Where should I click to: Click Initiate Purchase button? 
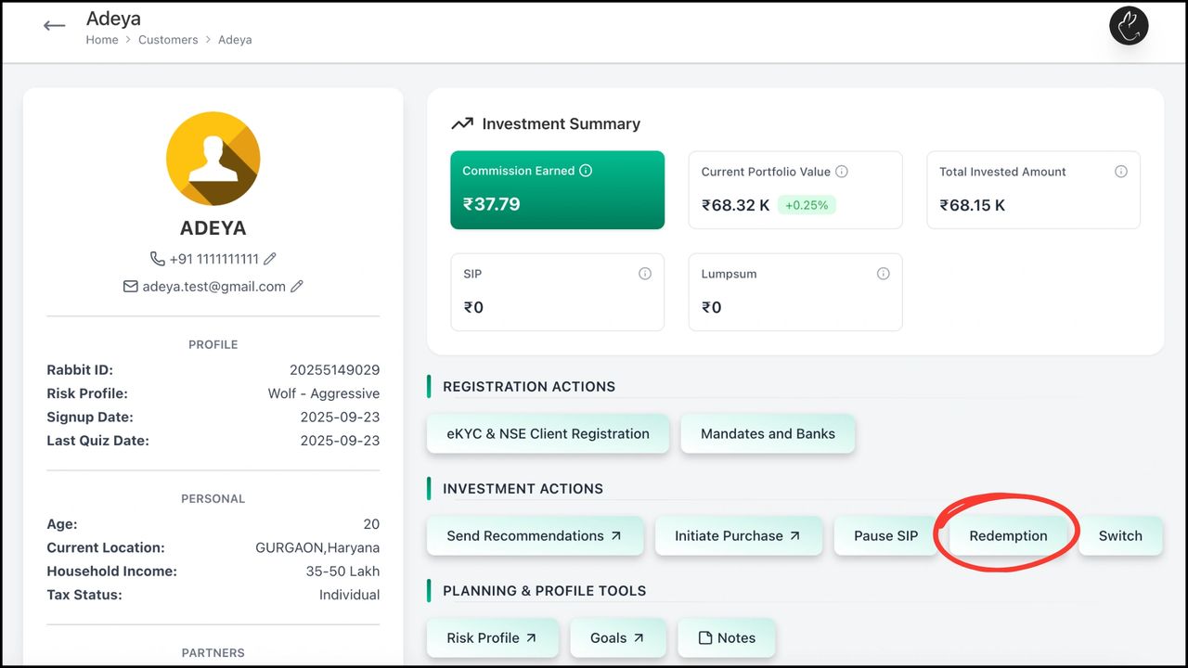(x=738, y=535)
